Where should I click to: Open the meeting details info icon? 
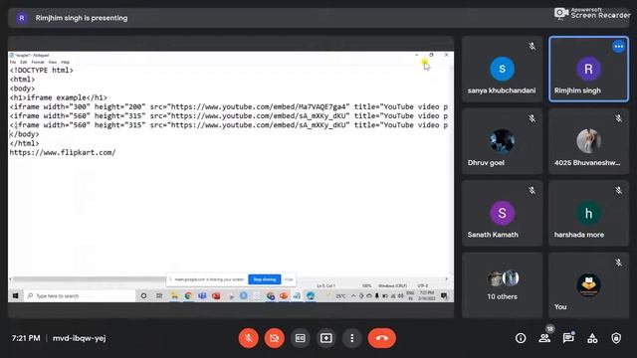pyautogui.click(x=521, y=338)
